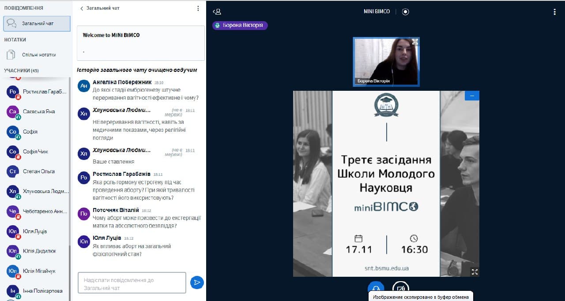Screen dimensions: 565x301
Task: Select participant Юлія Дидилюк
Action: pos(37,251)
